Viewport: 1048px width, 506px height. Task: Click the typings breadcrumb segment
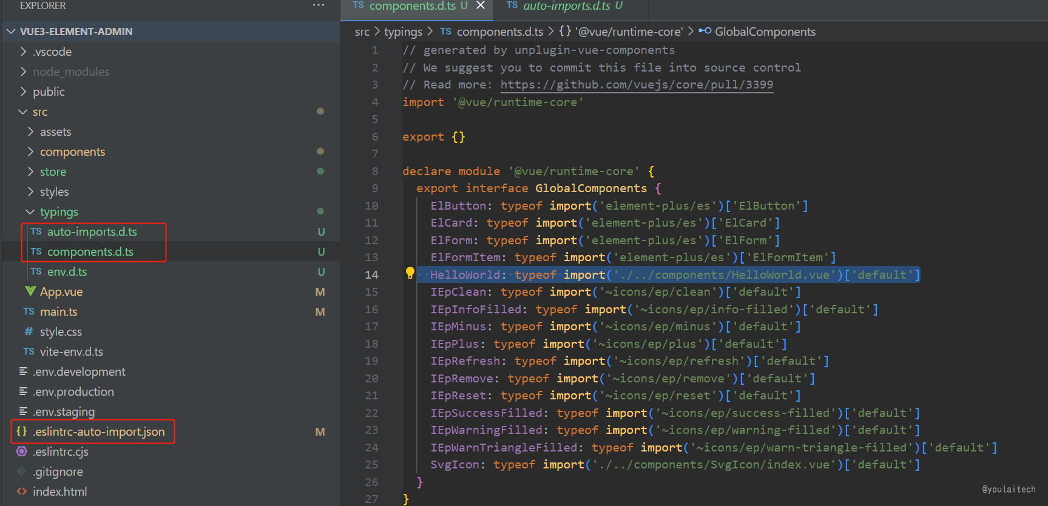tap(403, 32)
